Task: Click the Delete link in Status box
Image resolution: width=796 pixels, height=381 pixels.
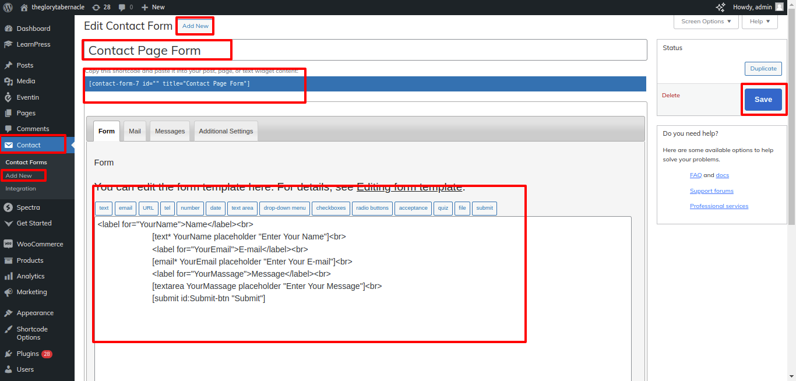Action: [671, 96]
